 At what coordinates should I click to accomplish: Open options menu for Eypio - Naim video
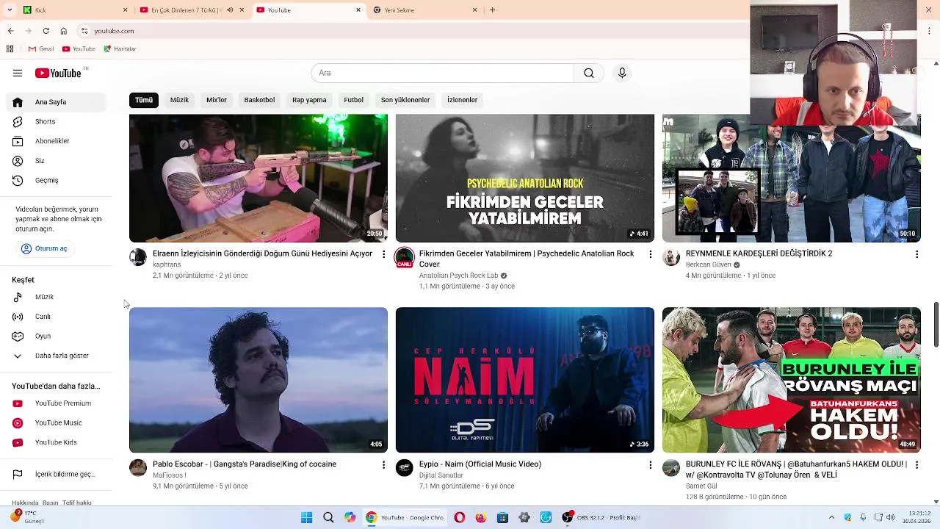pyautogui.click(x=650, y=465)
